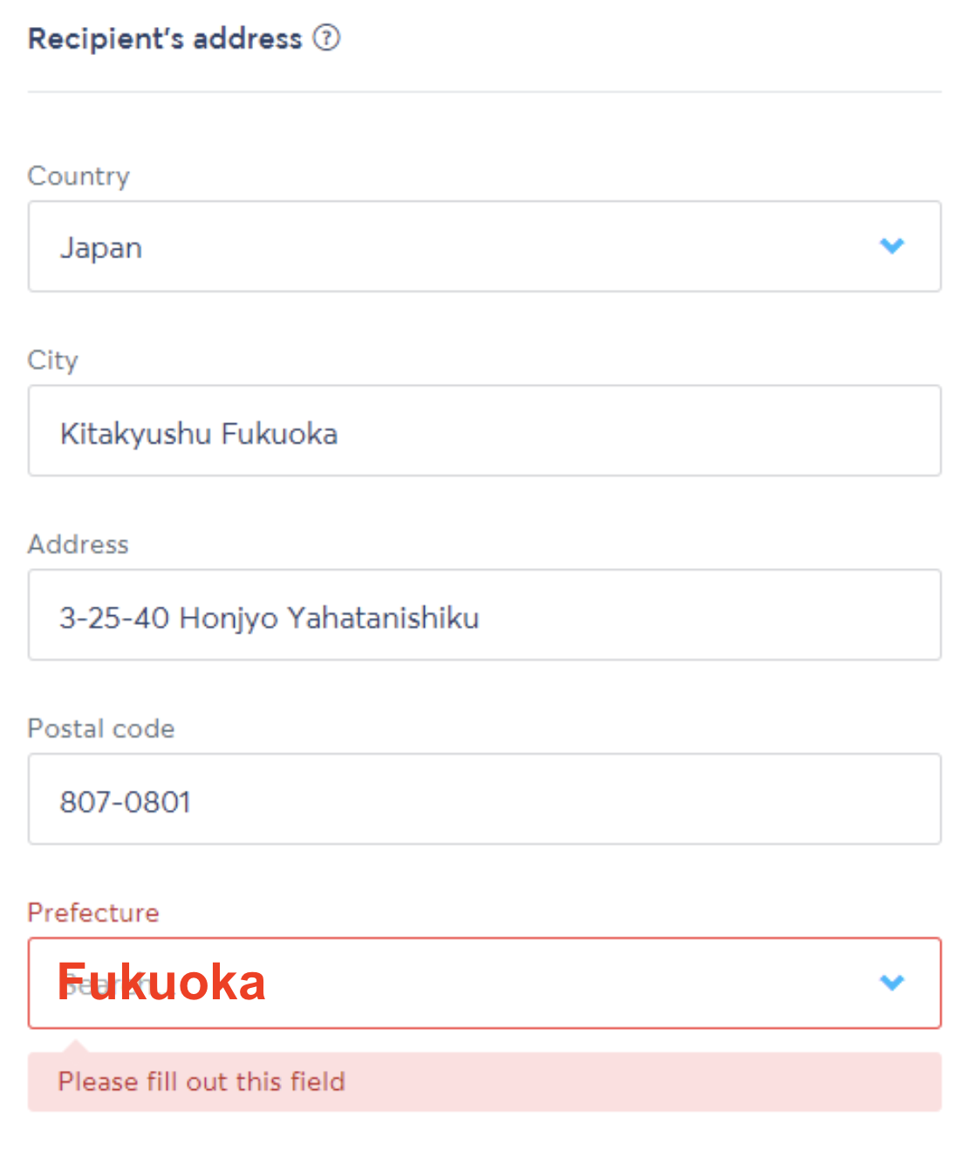Focus the Address input field
Screen dimensions: 970x1152
click(x=484, y=614)
